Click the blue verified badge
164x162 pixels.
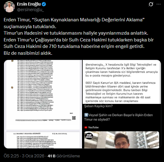pyautogui.click(x=44, y=4)
